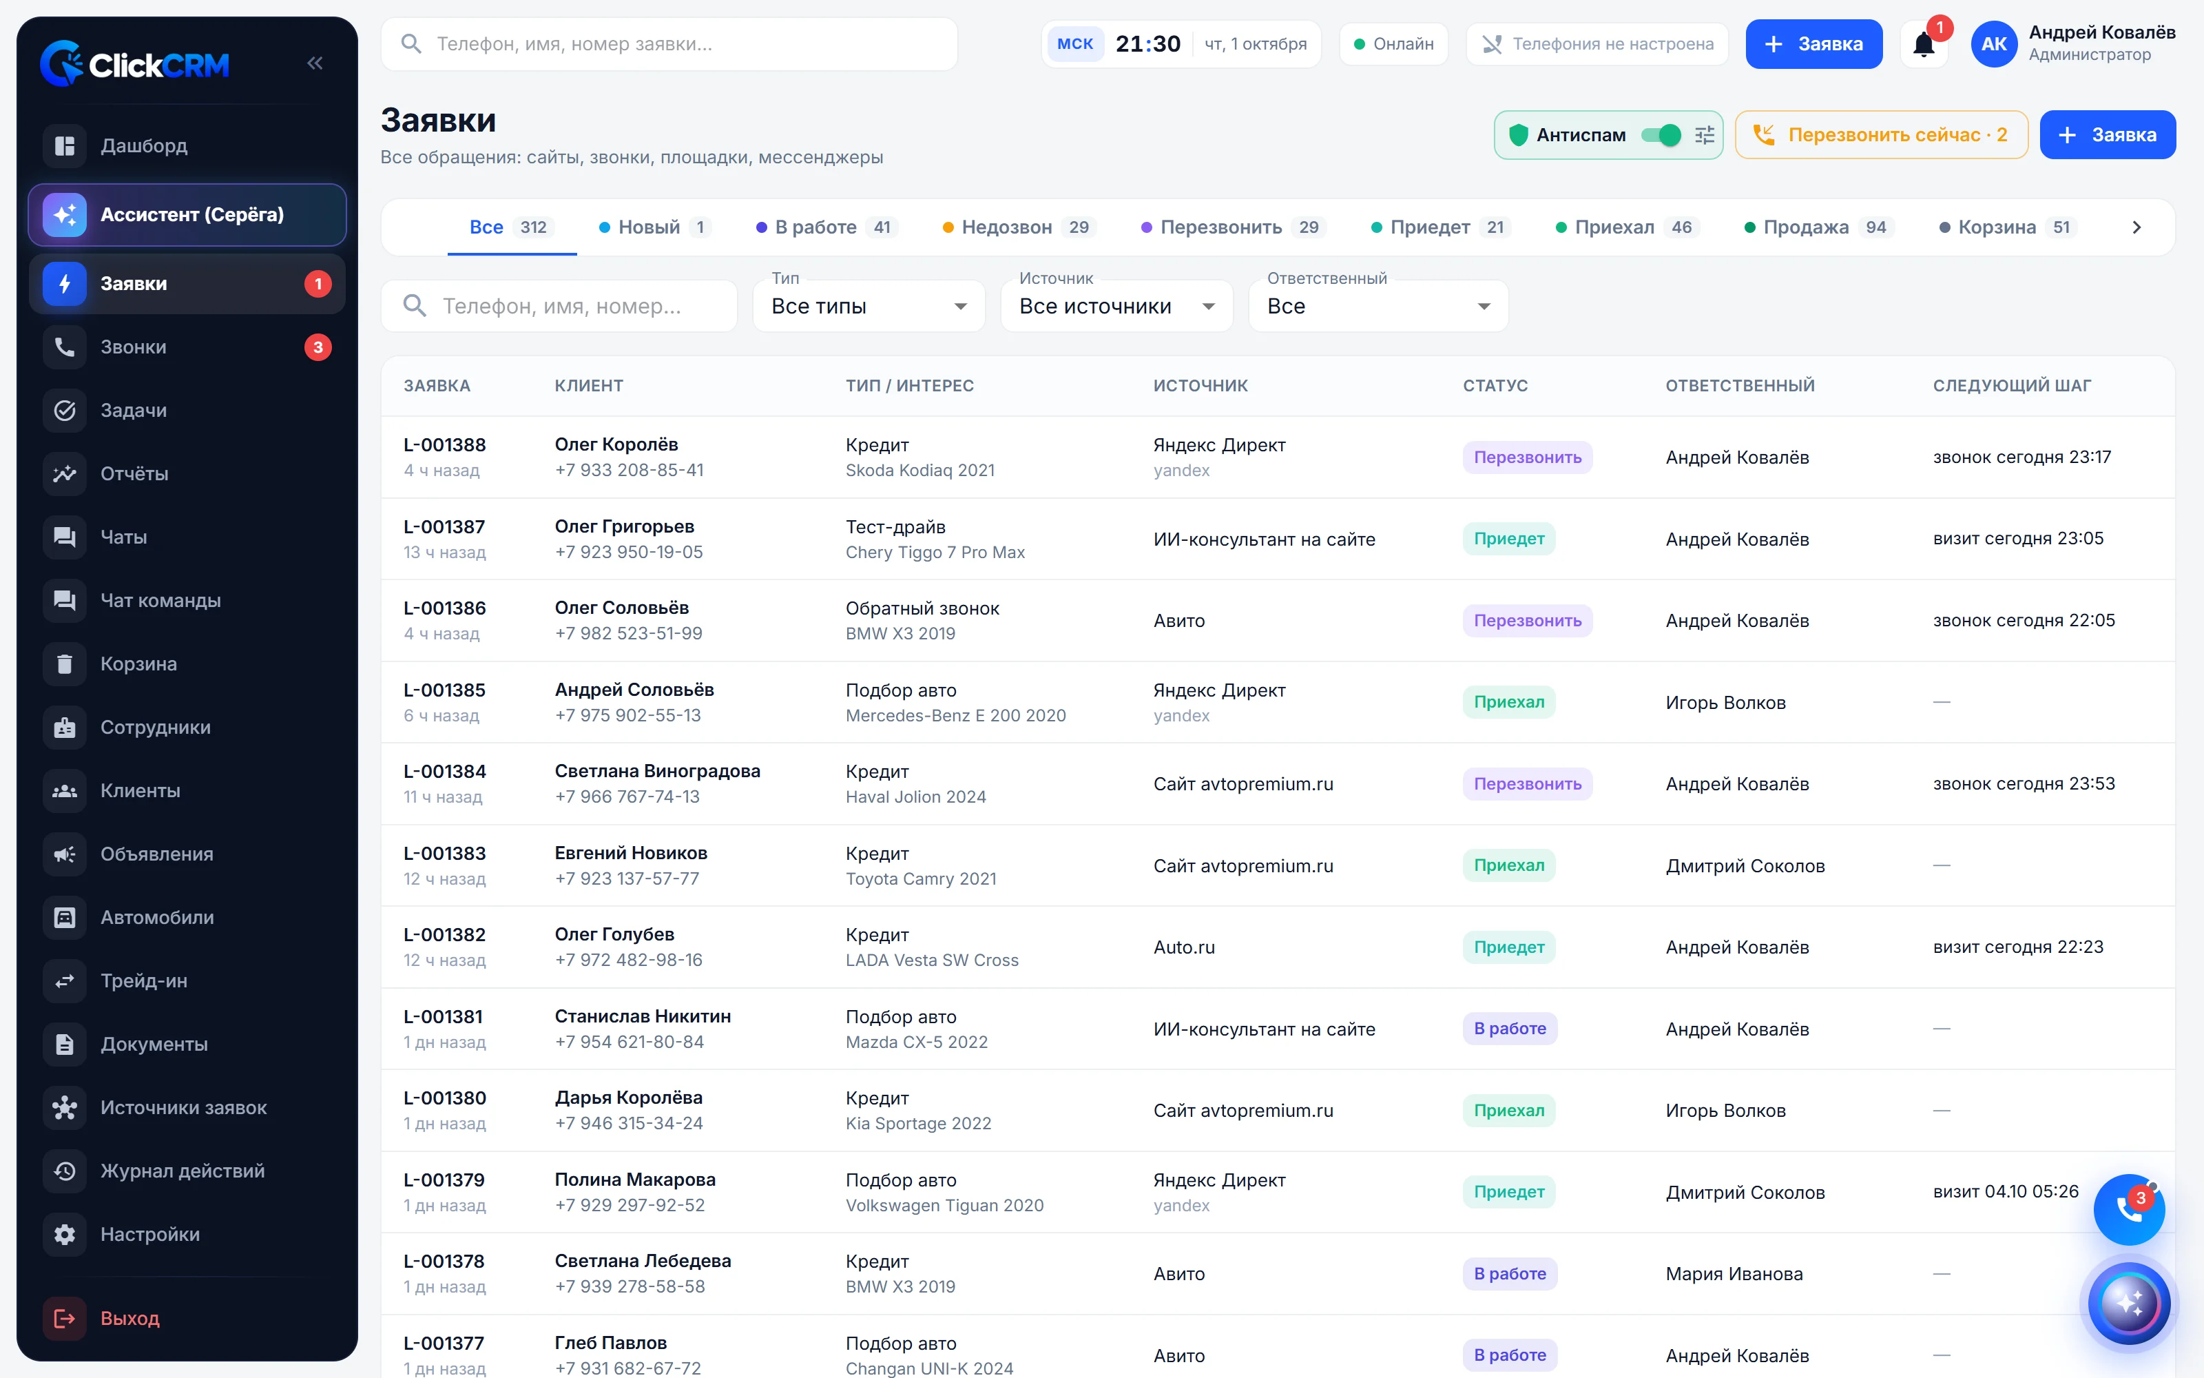Open Задачи checkmark icon
Image resolution: width=2204 pixels, height=1378 pixels.
[x=65, y=410]
